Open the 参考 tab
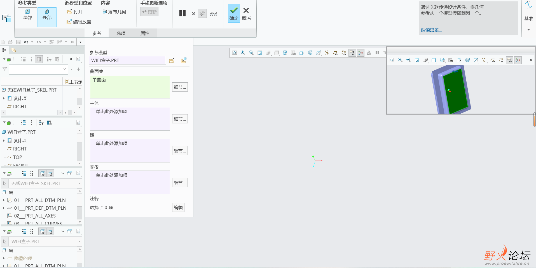Viewport: 536px width, 268px height. click(97, 33)
